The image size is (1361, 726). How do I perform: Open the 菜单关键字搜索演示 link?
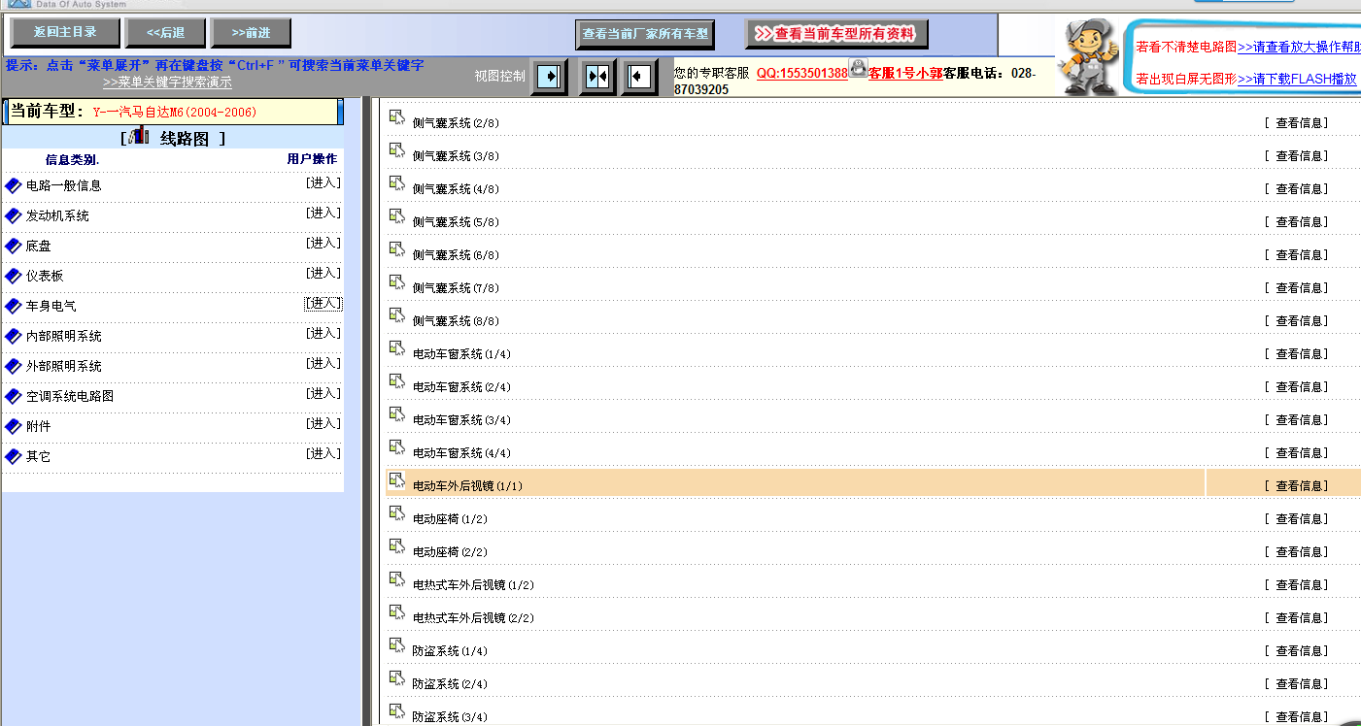point(167,82)
